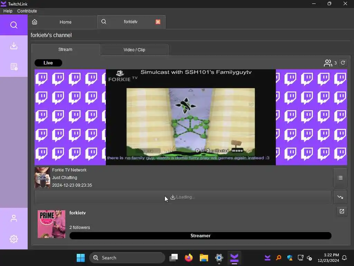Click the TwitchLink system tray icon
Viewport: 354px width, 266px height.
click(268, 258)
